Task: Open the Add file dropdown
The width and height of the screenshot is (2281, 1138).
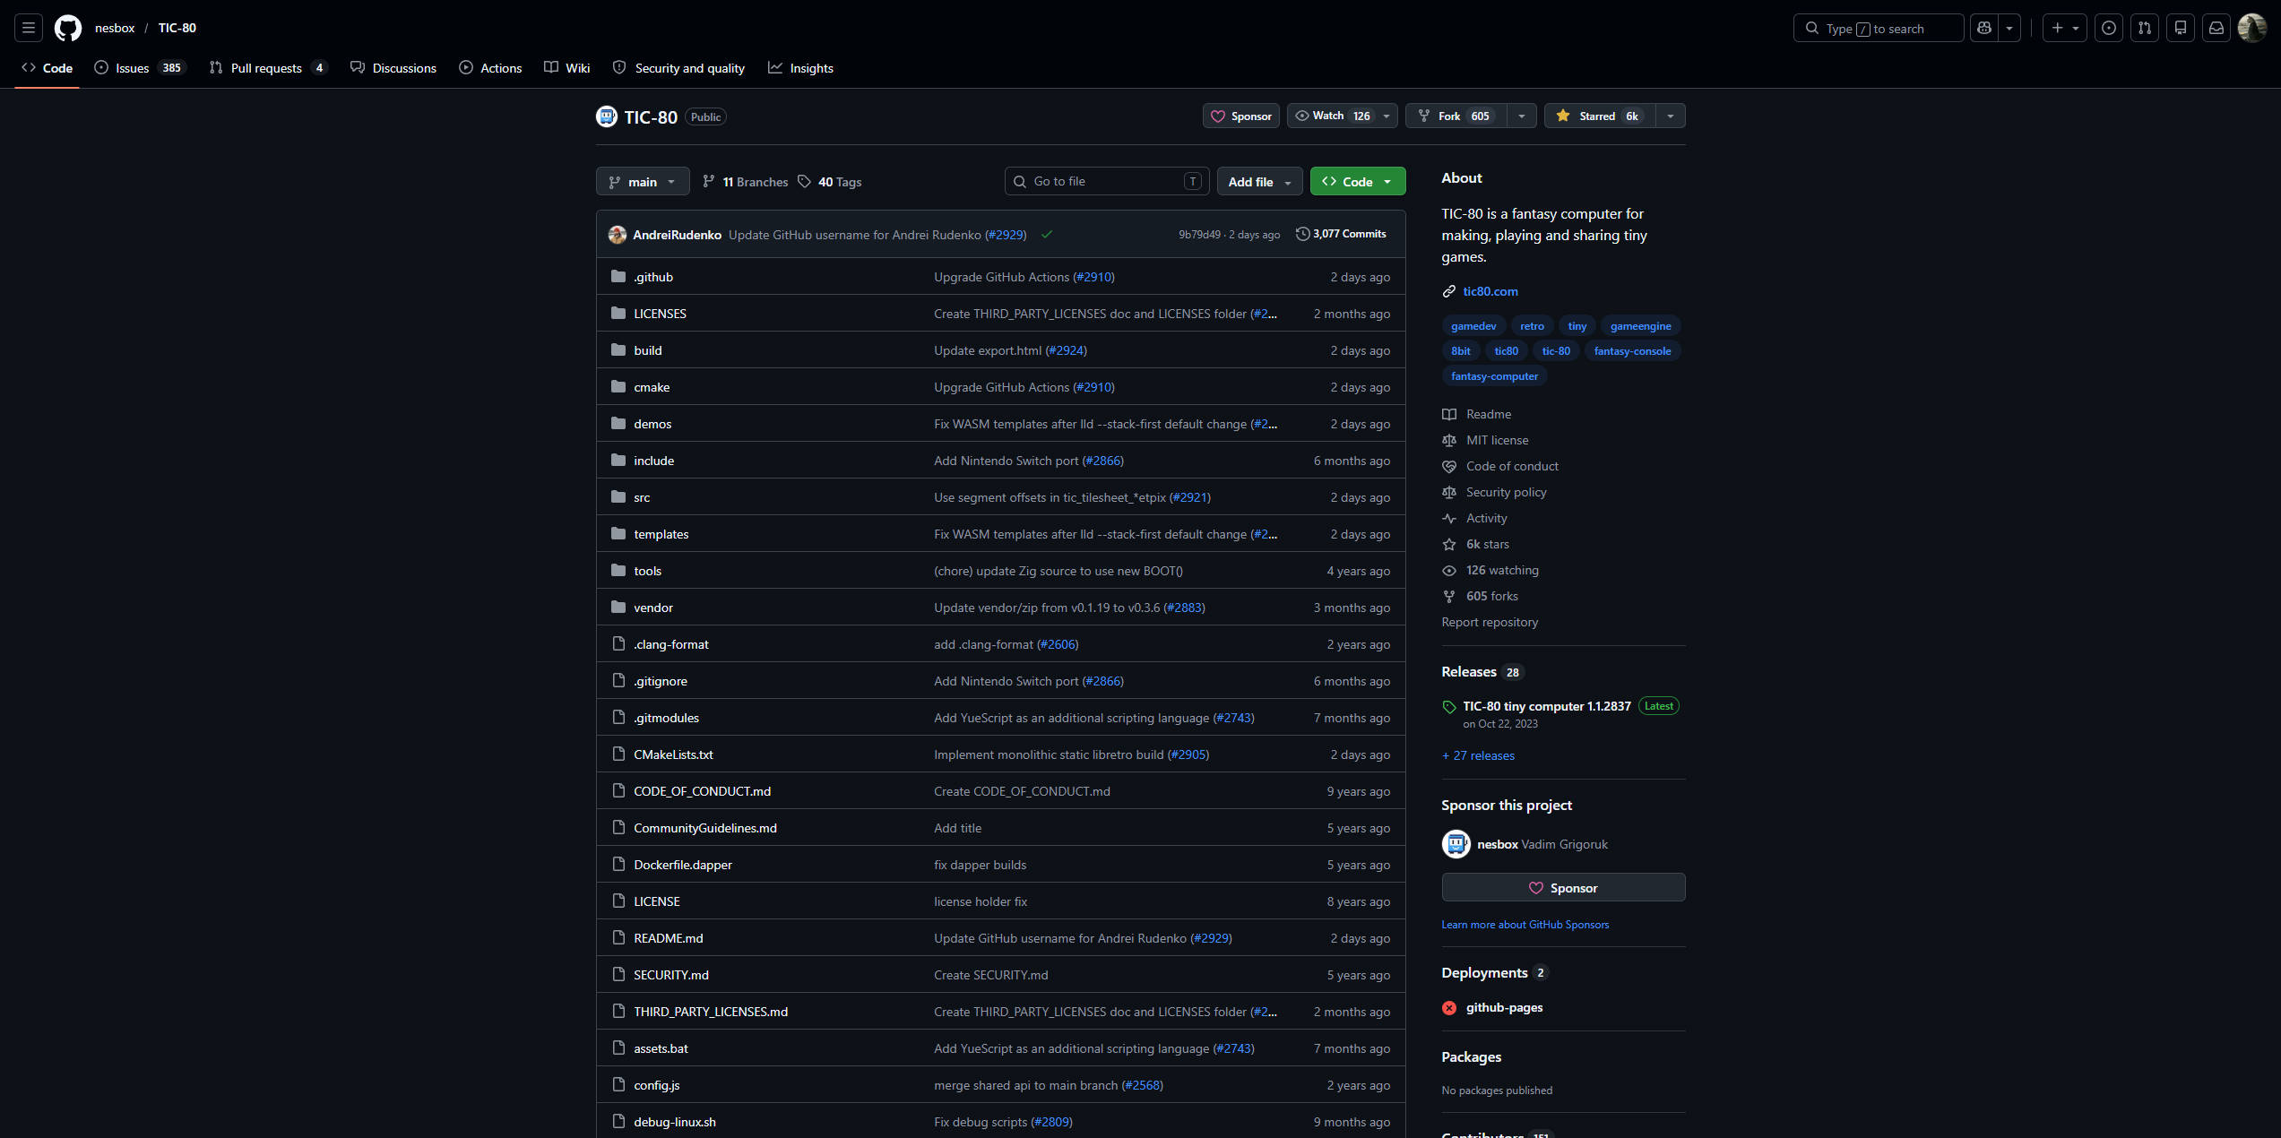Action: point(1259,181)
